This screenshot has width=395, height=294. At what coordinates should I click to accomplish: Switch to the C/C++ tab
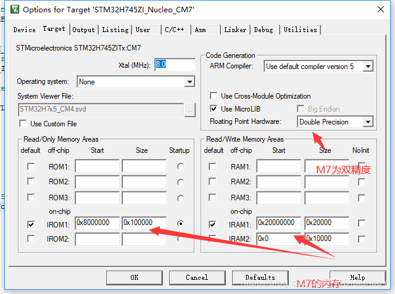[174, 30]
